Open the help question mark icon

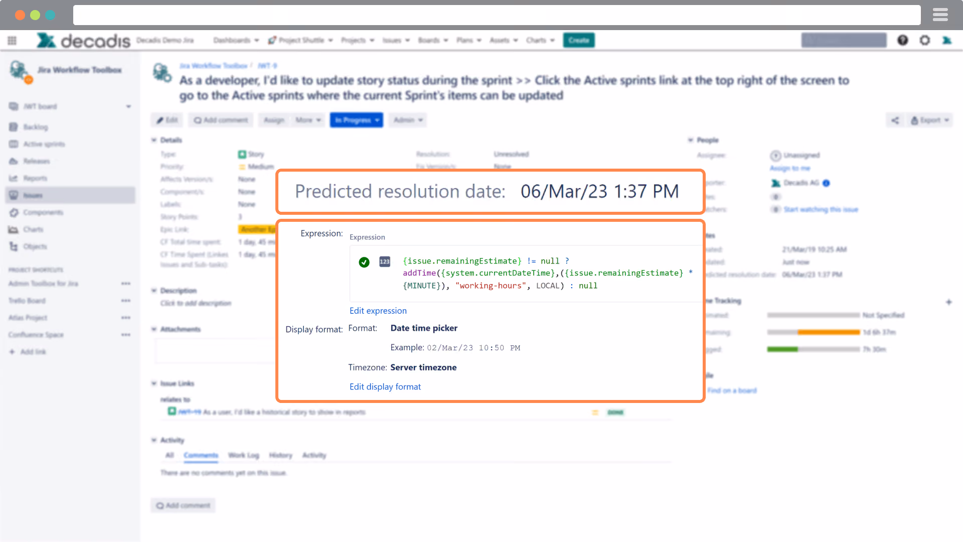pos(903,40)
